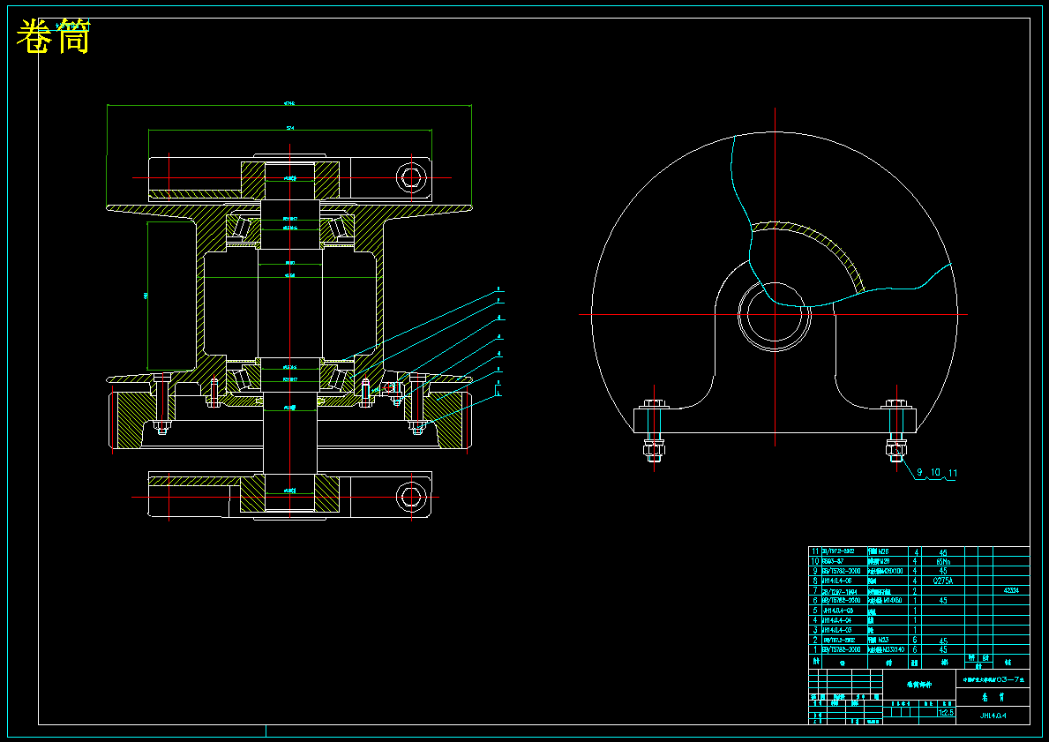The width and height of the screenshot is (1049, 742).
Task: Select code 'JH14.0.4-05' in row 5
Action: (838, 611)
